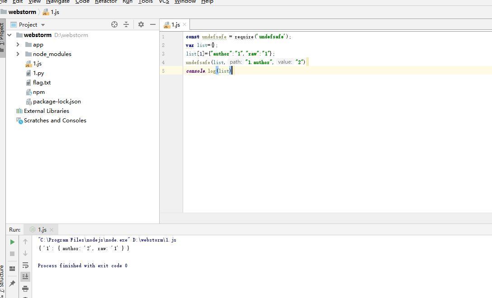Image resolution: width=492 pixels, height=298 pixels.
Task: Click Locate/Select Opened File target icon
Action: 114,24
